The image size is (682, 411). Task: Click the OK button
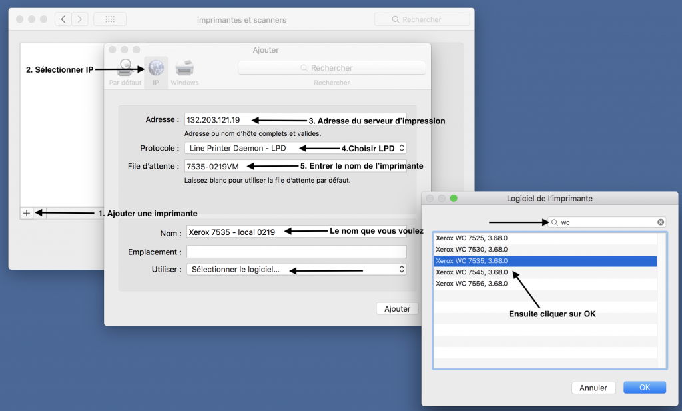[x=645, y=388]
